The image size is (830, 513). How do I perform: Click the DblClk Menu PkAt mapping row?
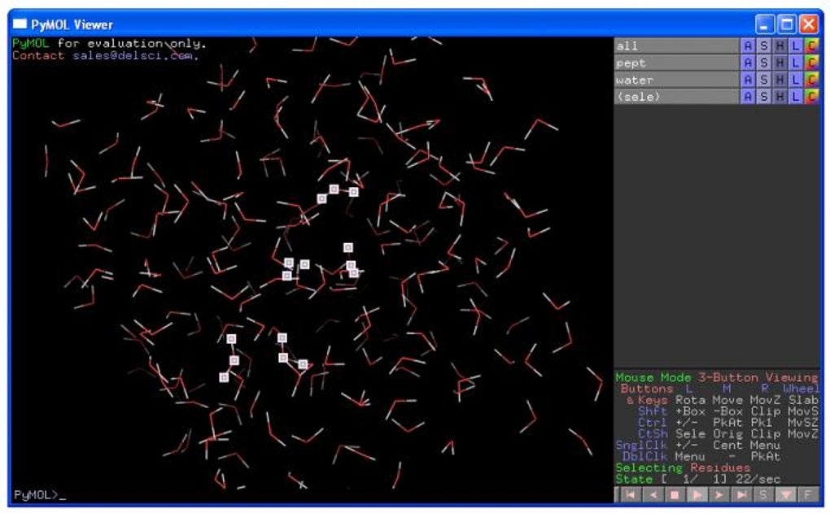point(701,456)
